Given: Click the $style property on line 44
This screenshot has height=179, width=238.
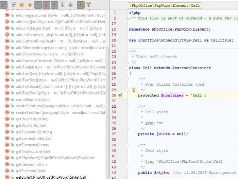Looking at the screenshot, I should (x=161, y=173).
